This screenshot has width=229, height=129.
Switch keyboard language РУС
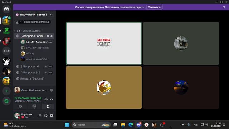pos(195,125)
